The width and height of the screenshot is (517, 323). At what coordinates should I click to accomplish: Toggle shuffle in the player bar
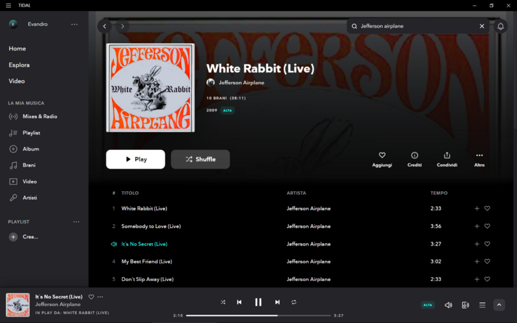click(x=223, y=302)
